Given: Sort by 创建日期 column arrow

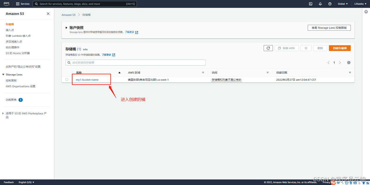Looking at the screenshot, I should coord(350,73).
